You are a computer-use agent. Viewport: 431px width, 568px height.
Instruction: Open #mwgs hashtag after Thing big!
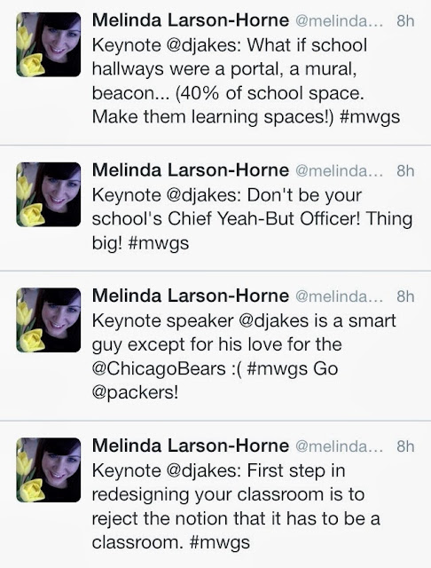159,243
